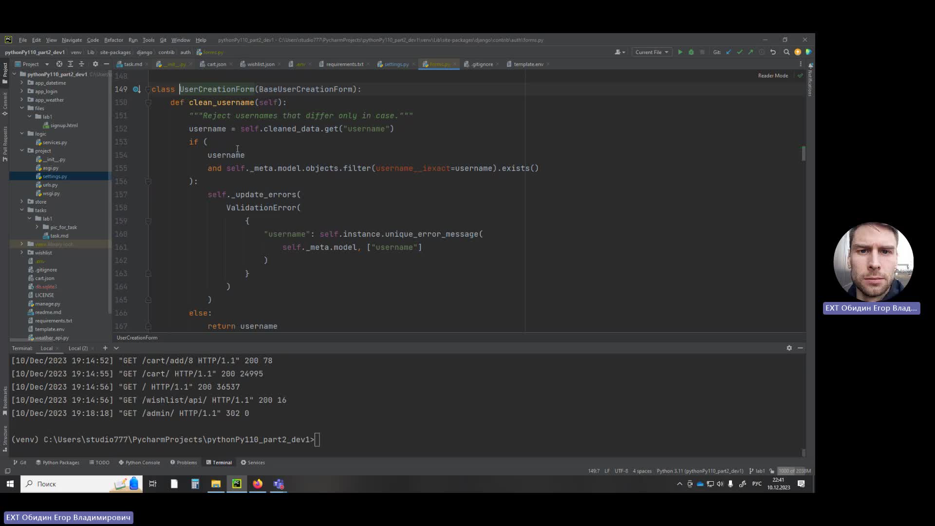The width and height of the screenshot is (935, 526).
Task: Switch to the wishlist.json editor tab
Action: point(261,64)
